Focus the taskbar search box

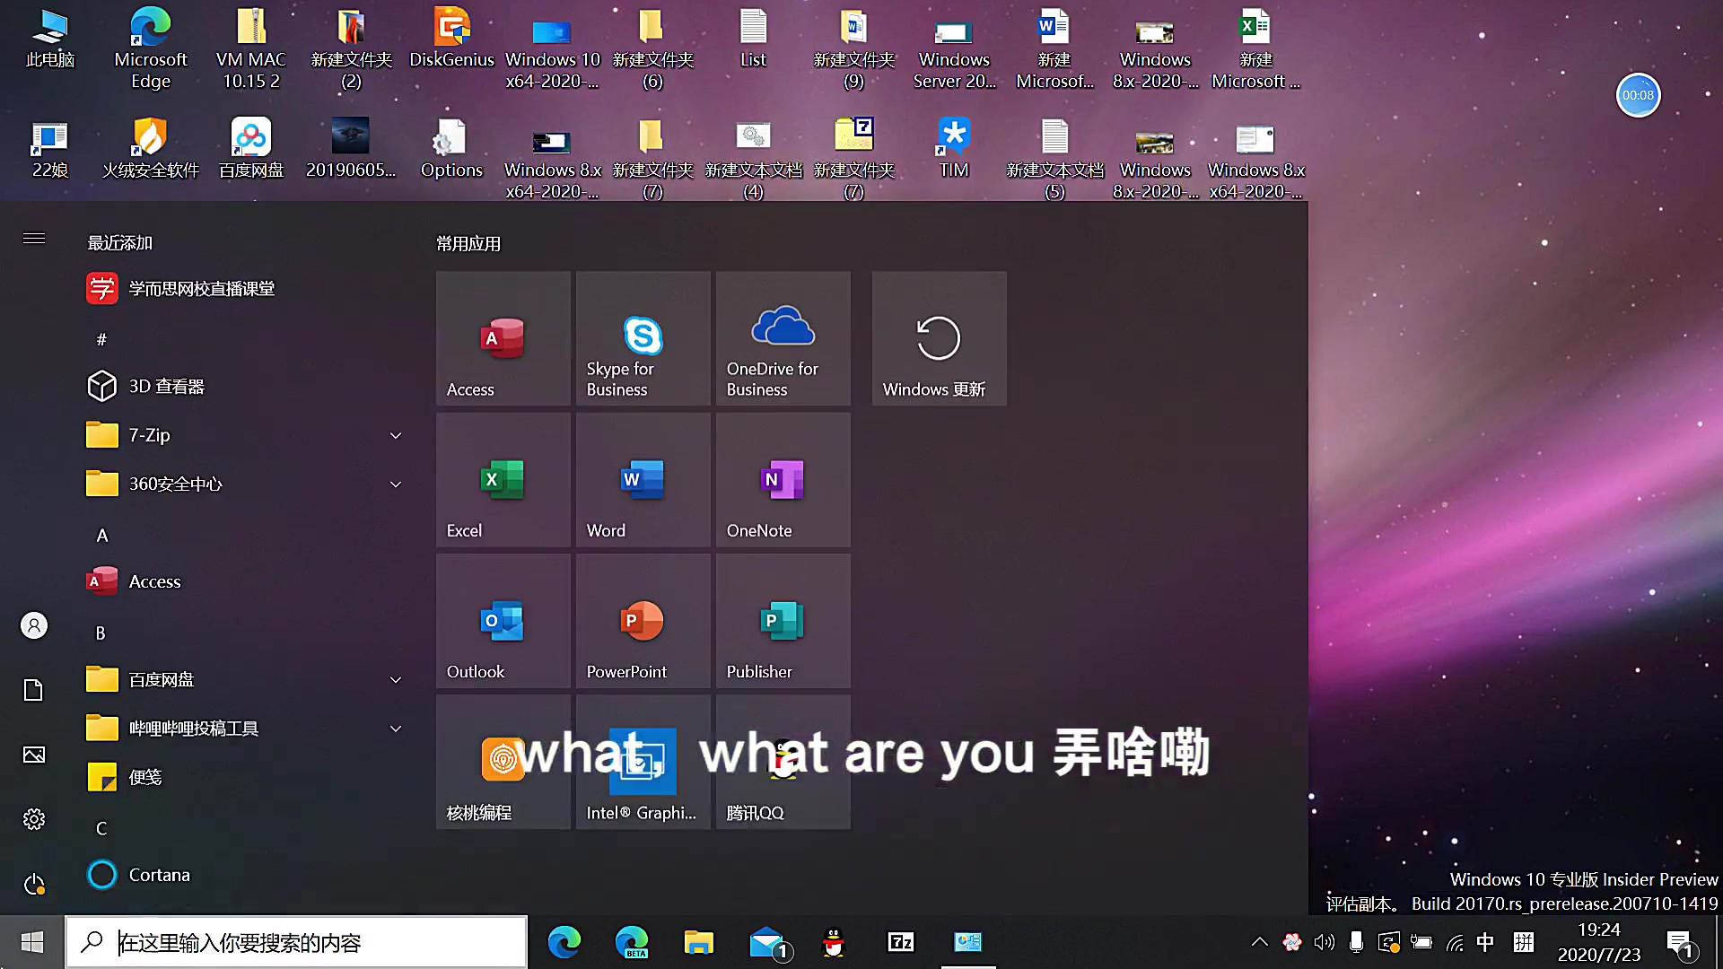click(296, 942)
